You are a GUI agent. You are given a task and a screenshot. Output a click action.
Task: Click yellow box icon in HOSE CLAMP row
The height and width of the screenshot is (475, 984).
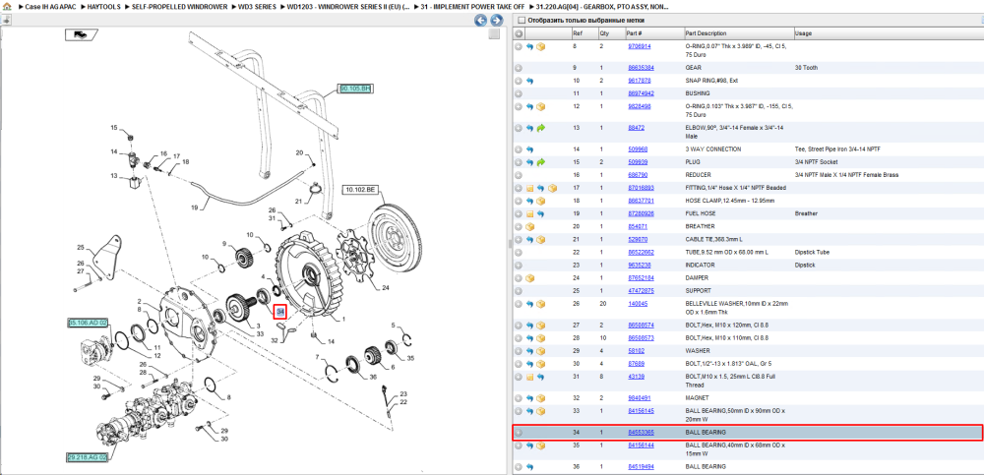pos(540,202)
